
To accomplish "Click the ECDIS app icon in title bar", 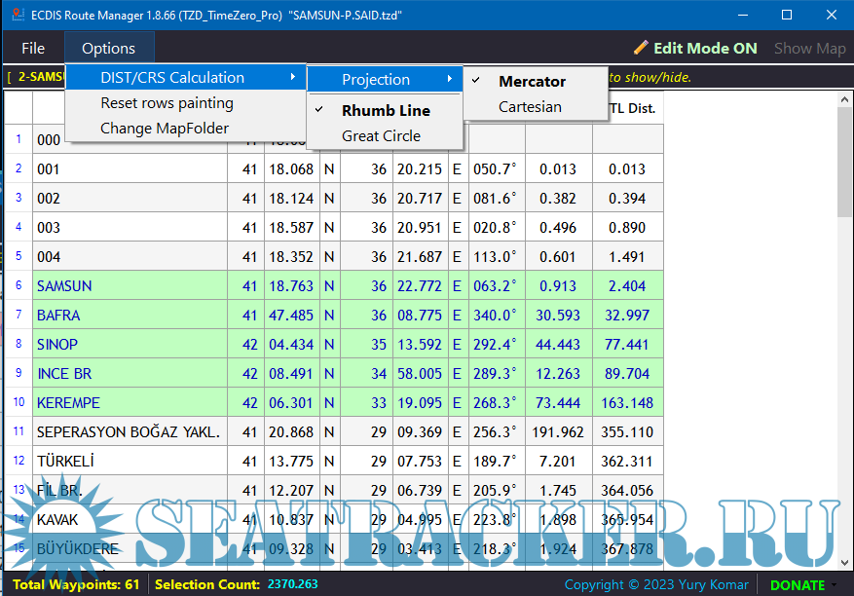I will coord(16,15).
